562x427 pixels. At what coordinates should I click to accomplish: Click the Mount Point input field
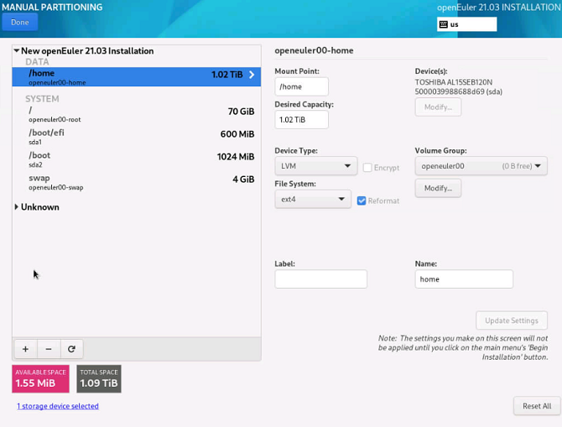[301, 86]
